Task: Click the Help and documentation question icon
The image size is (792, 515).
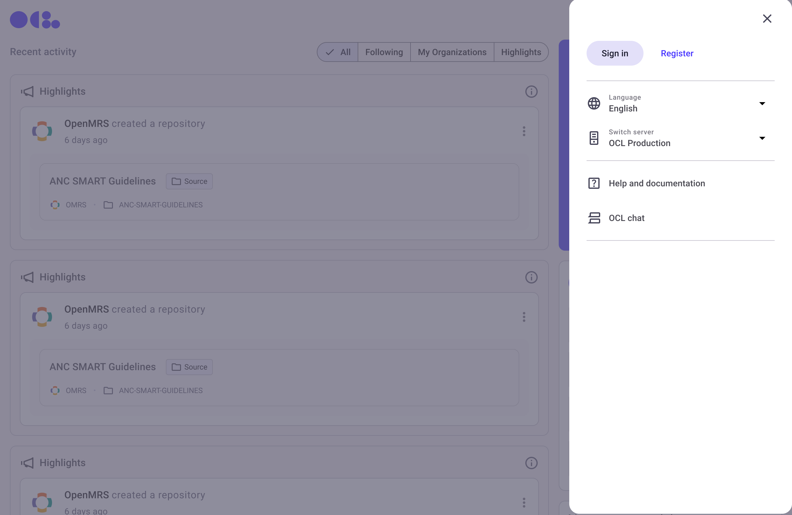Action: [594, 183]
